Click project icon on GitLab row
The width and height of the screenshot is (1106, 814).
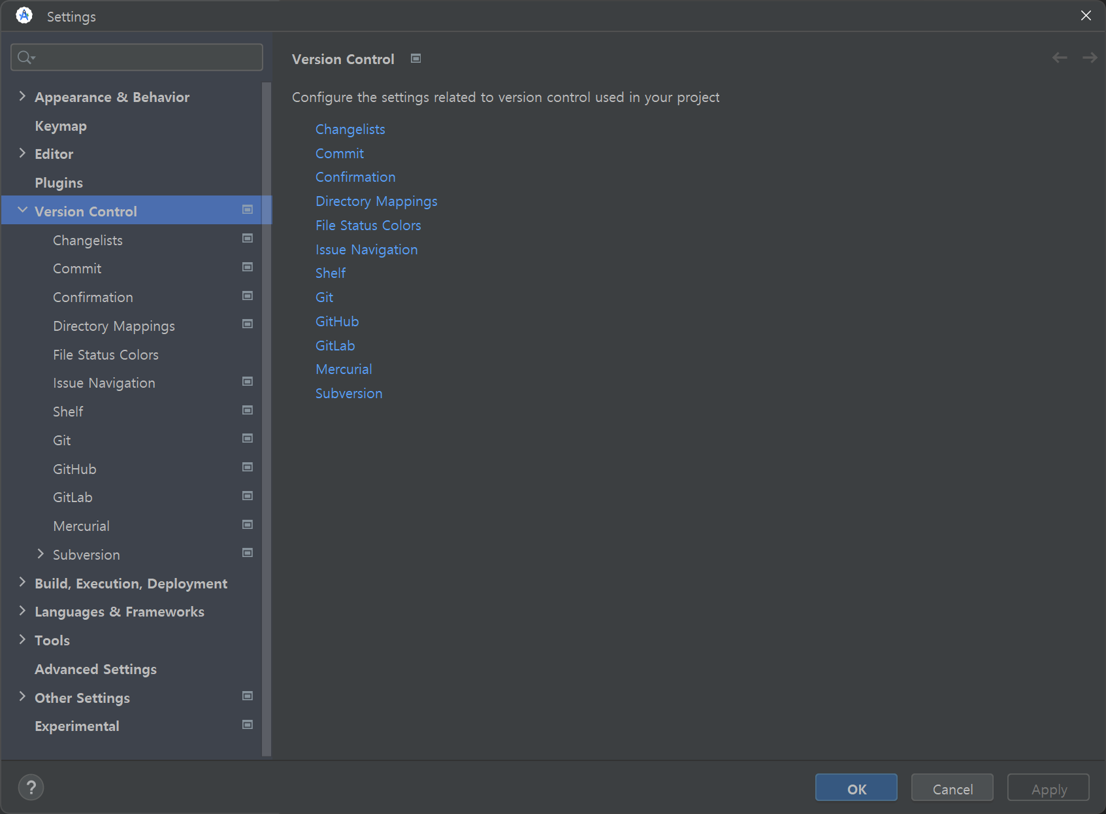[248, 496]
